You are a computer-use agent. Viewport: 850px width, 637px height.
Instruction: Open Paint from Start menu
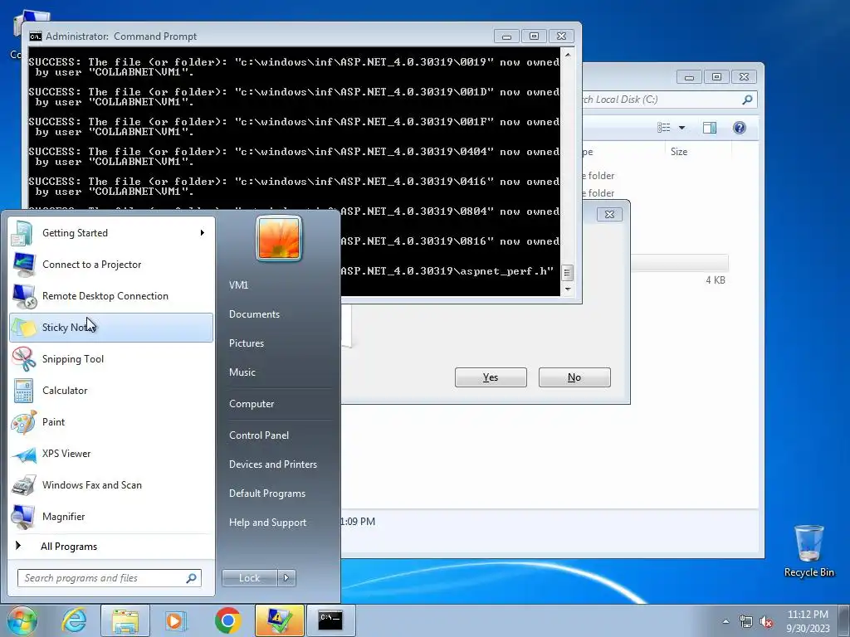(111, 422)
